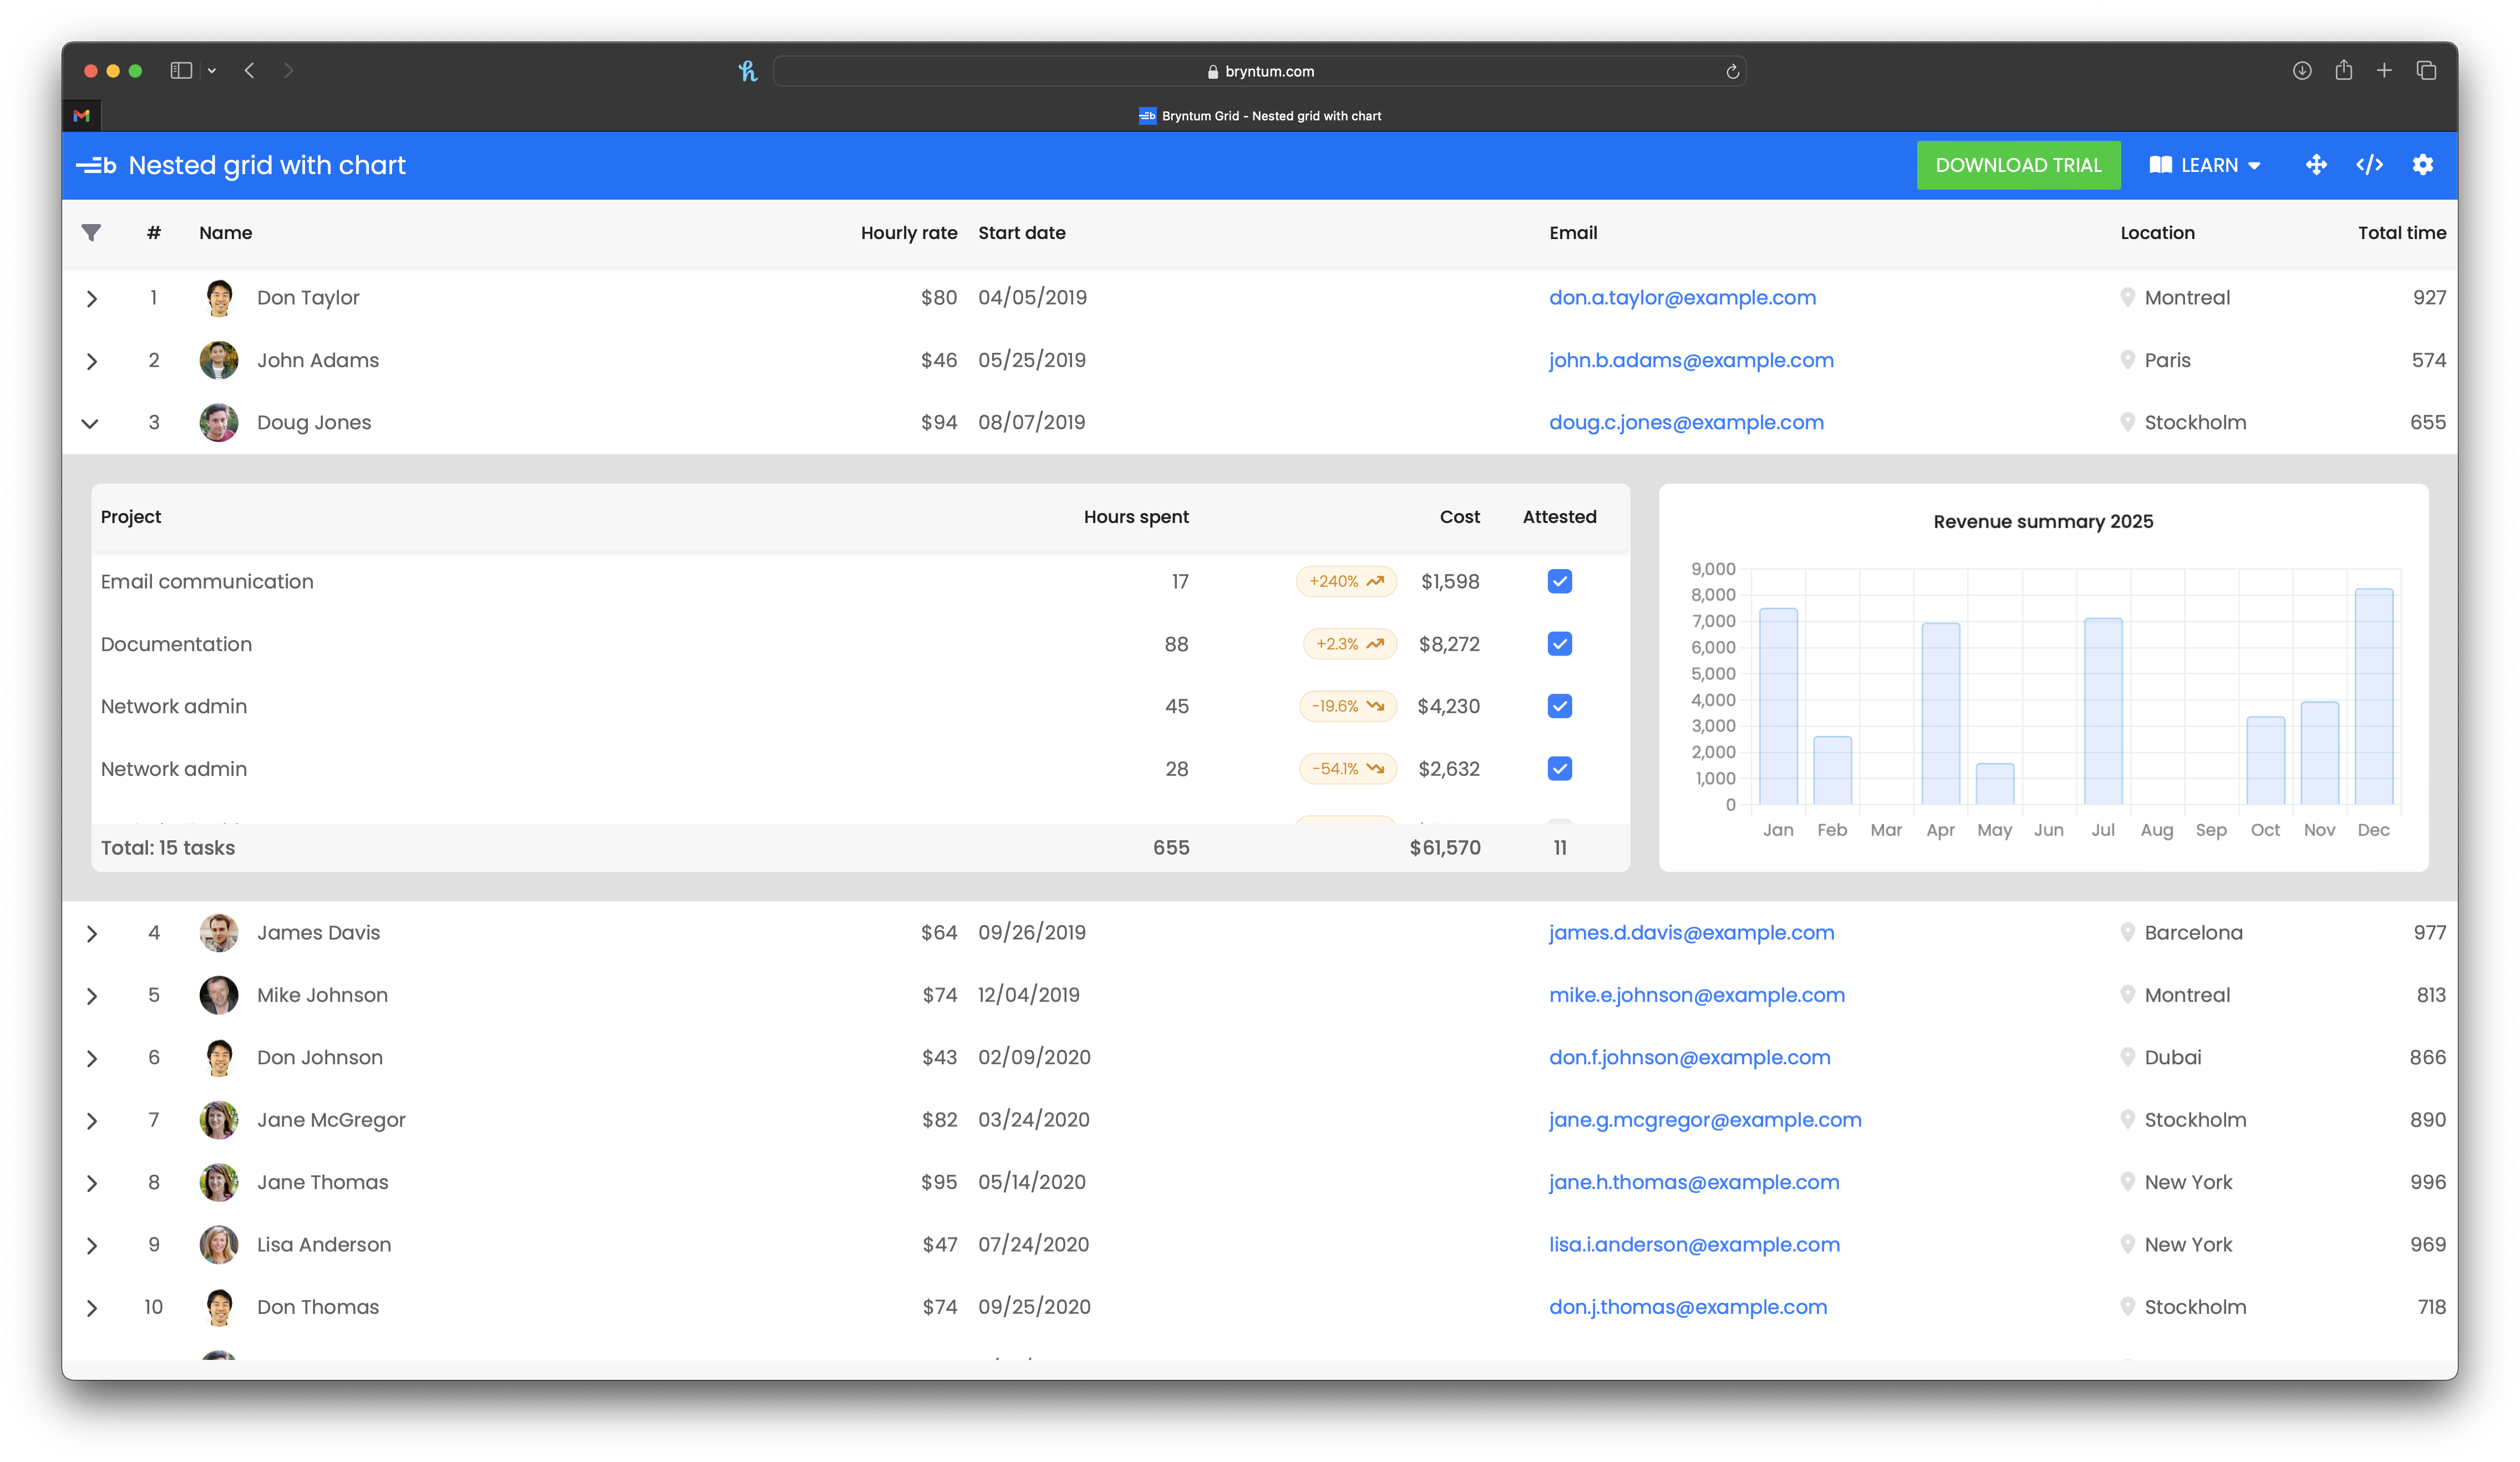This screenshot has height=1462, width=2520.
Task: Click the Safari share icon
Action: [2343, 71]
